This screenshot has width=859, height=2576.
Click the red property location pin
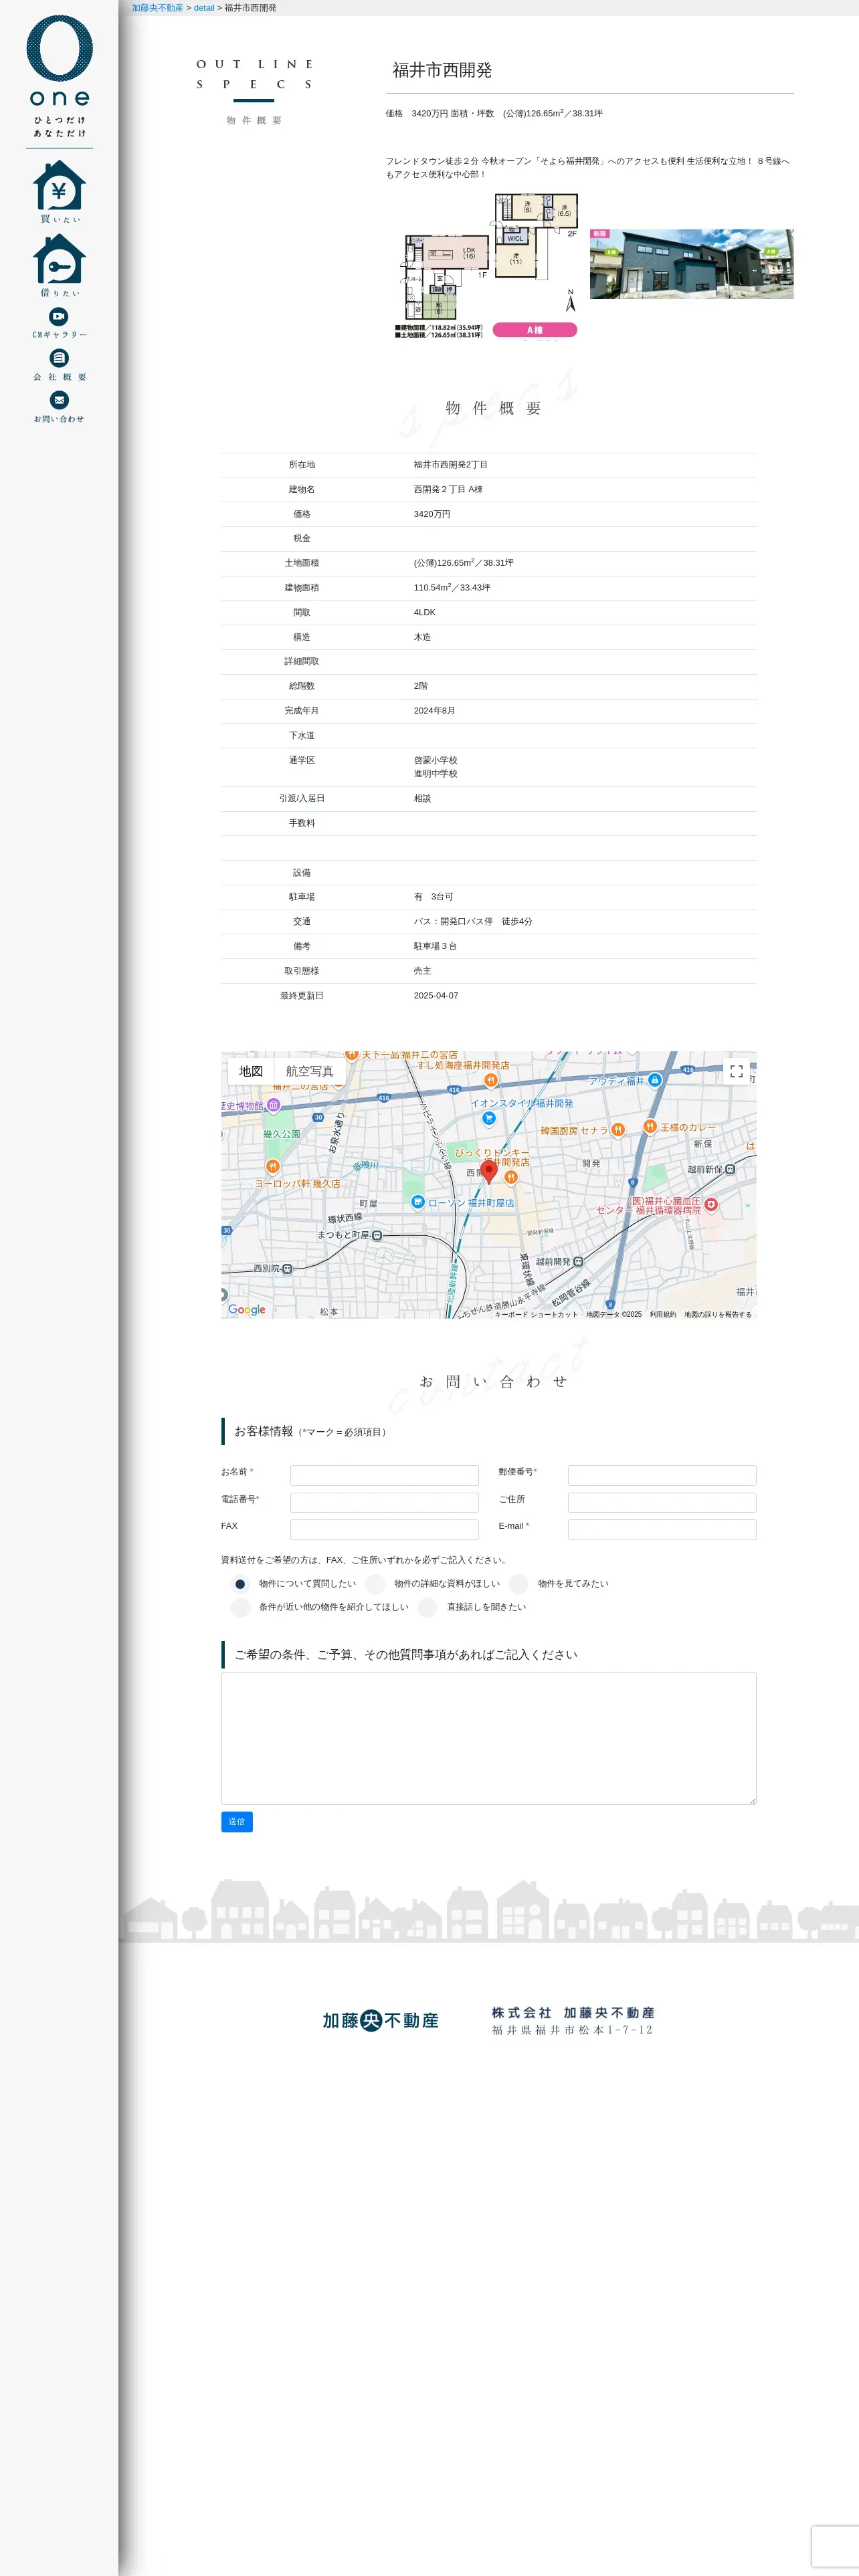coord(489,1171)
